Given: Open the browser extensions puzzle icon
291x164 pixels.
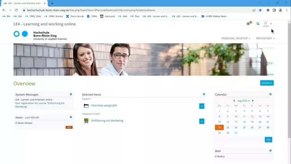Looking at the screenshot, I should (268, 10).
